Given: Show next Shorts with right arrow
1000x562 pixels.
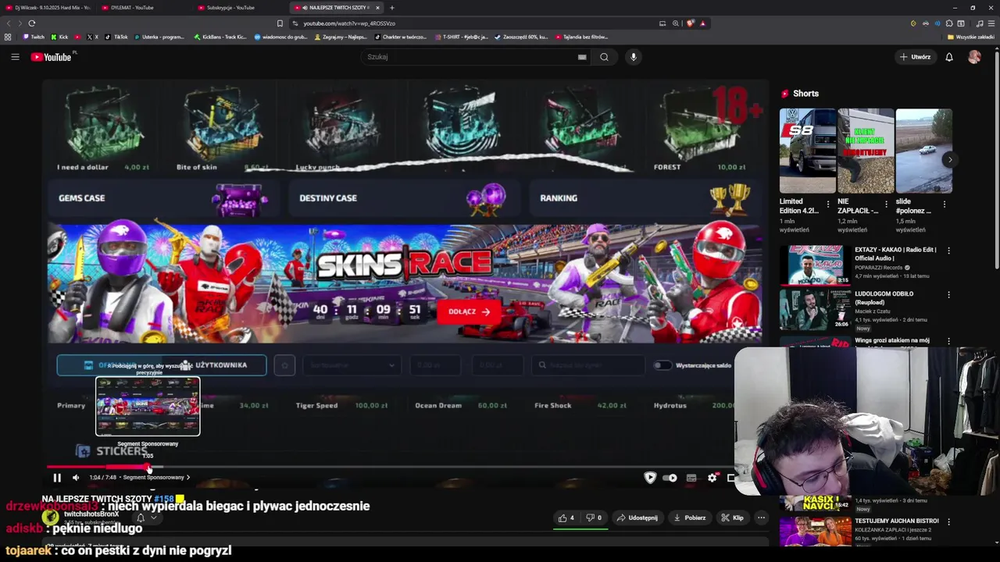Looking at the screenshot, I should (950, 160).
